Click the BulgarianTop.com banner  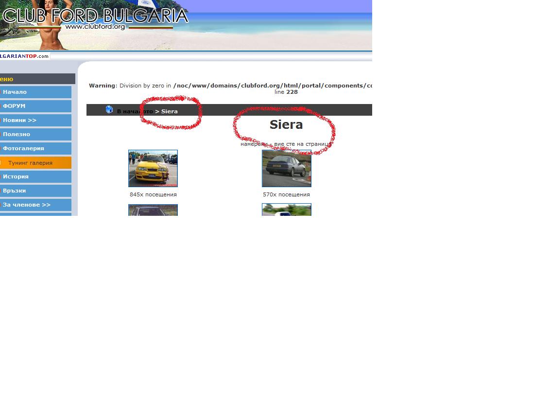tap(24, 56)
